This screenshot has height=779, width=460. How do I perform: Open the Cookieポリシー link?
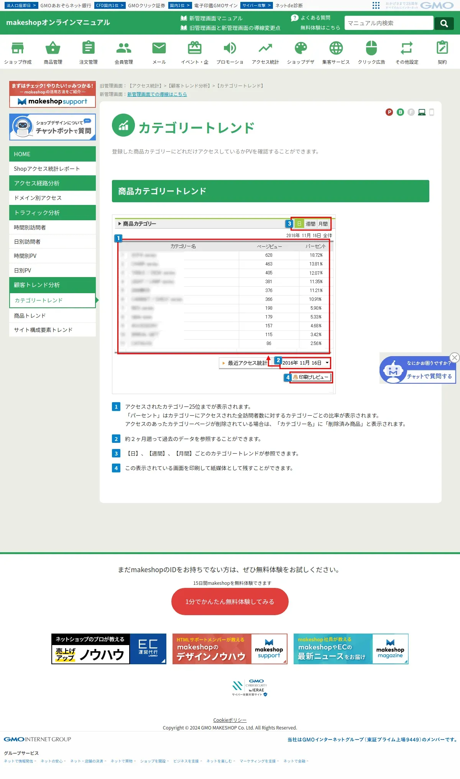click(230, 720)
